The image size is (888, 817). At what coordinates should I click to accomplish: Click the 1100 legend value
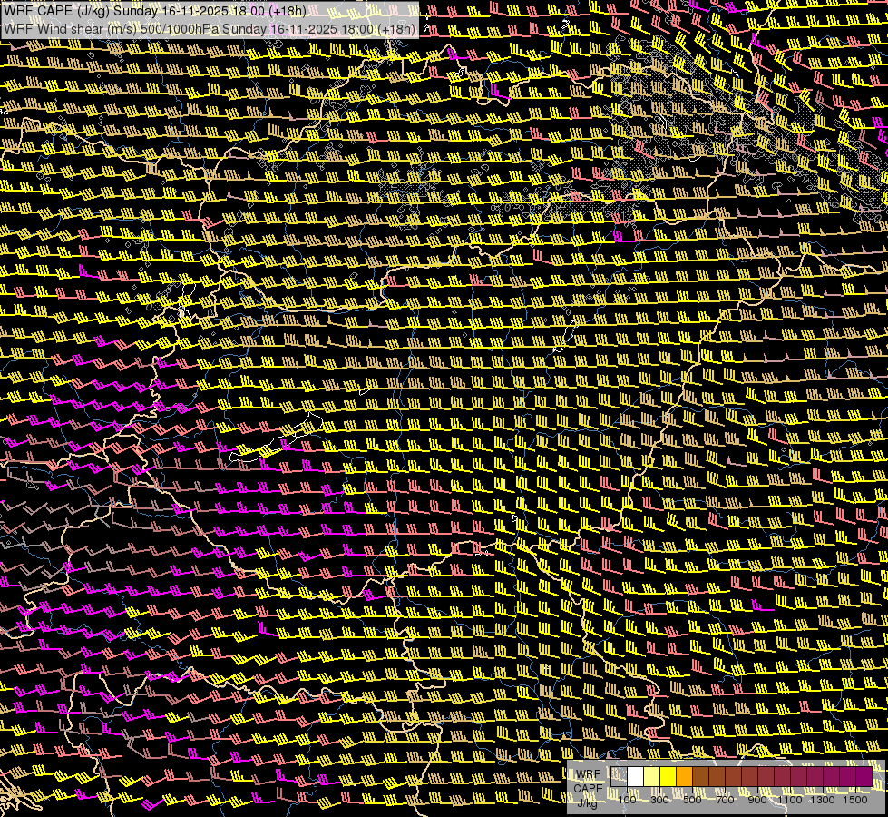(789, 800)
